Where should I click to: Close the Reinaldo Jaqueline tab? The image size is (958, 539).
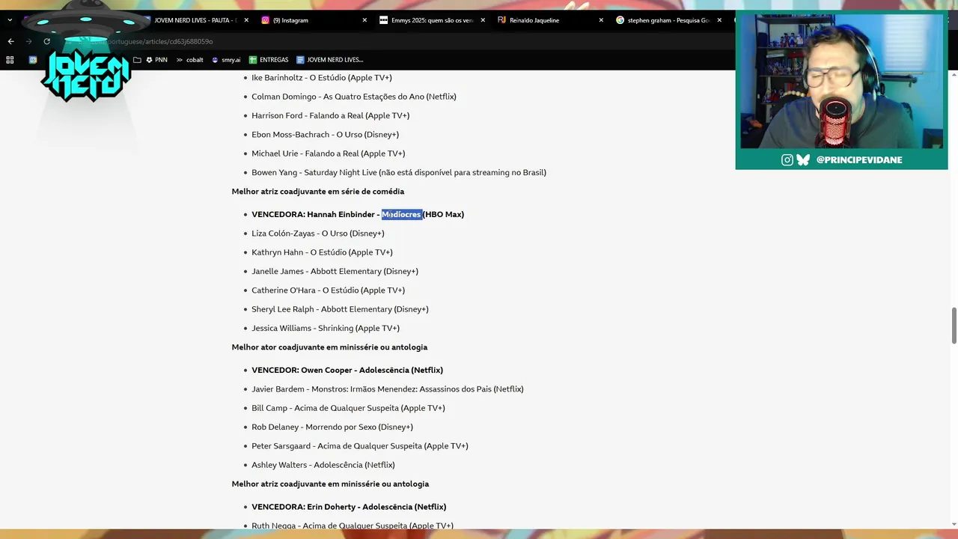tap(601, 20)
